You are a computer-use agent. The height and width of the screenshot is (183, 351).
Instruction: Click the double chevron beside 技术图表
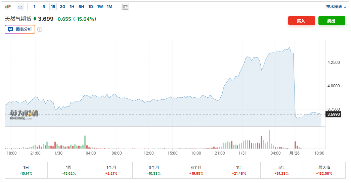(345, 7)
